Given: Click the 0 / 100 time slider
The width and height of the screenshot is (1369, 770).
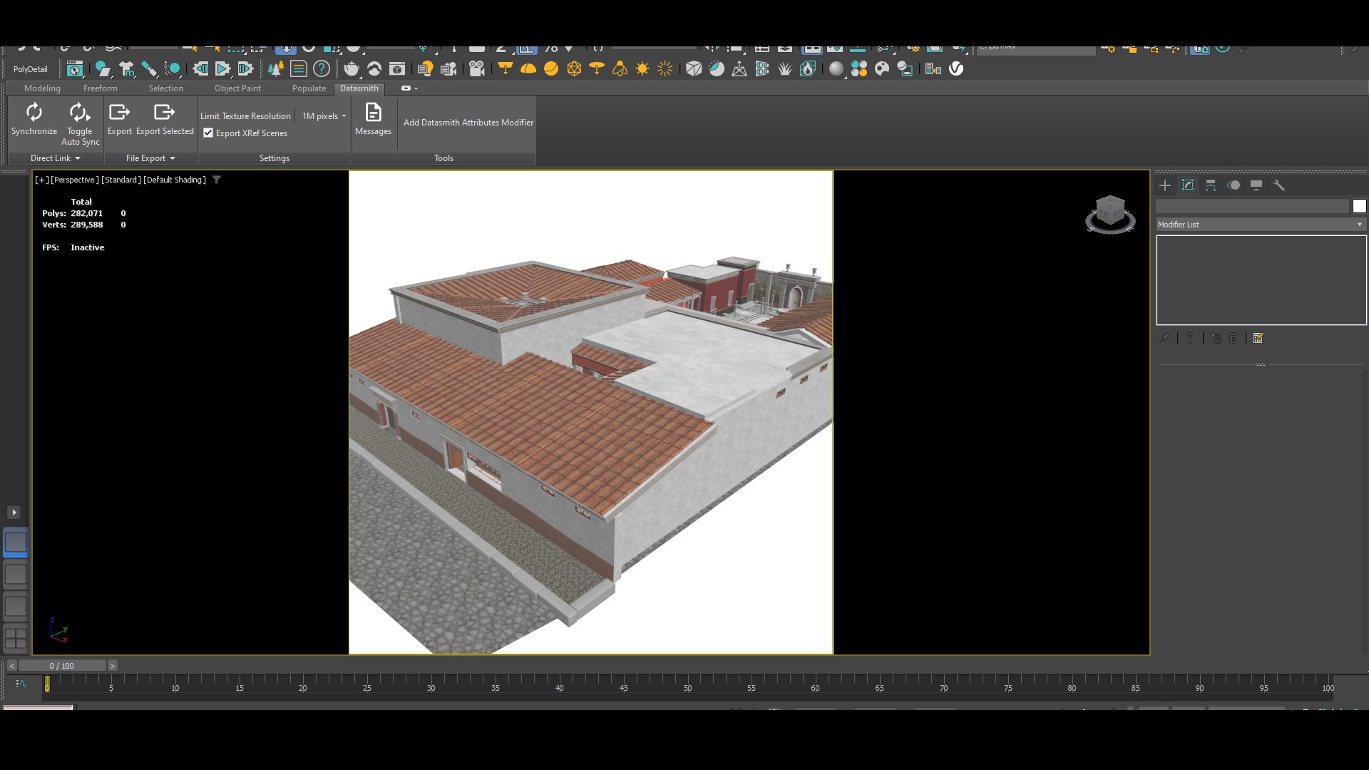Looking at the screenshot, I should 62,666.
